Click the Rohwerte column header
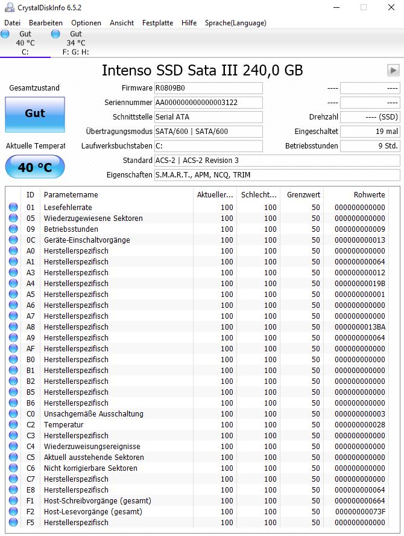Screen dimensions: 404x536 pos(356,194)
